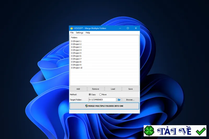The image size is (209, 139).
Task: Open the File menu
Action: click(72, 33)
